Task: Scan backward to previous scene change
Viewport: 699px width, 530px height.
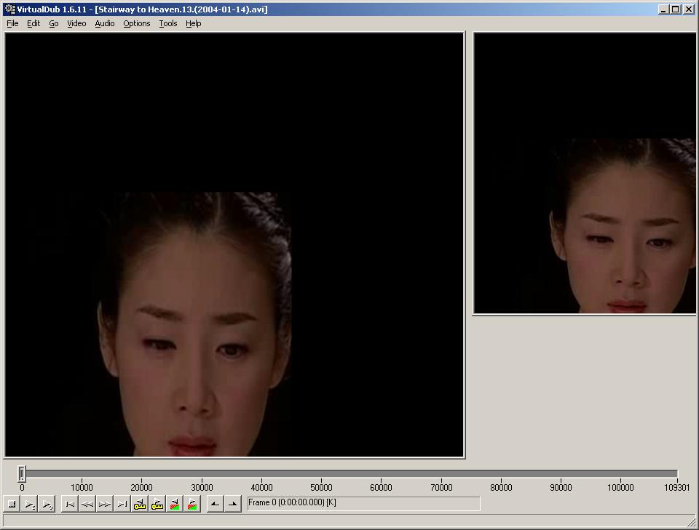Action: [174, 504]
